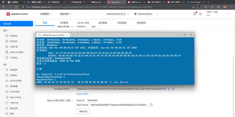Switch to the 项目配额 tab
Viewport: 235px width, 117px height.
point(122,23)
